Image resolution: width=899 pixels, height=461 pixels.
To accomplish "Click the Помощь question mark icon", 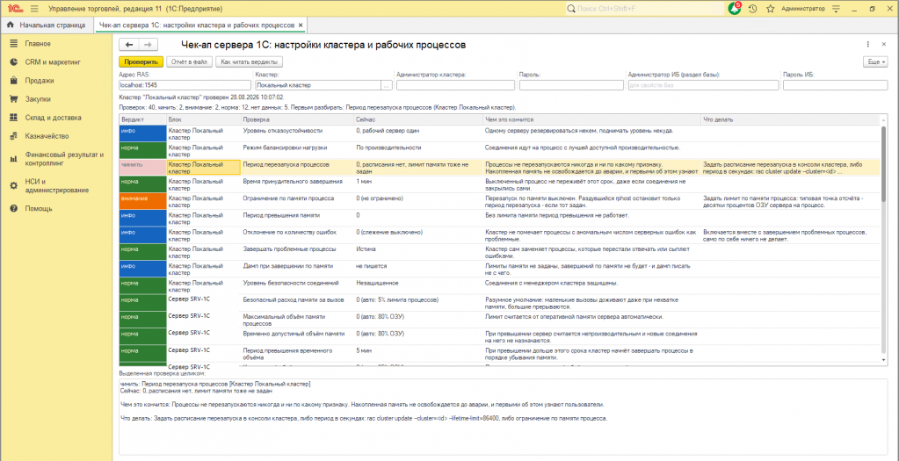I will [12, 208].
